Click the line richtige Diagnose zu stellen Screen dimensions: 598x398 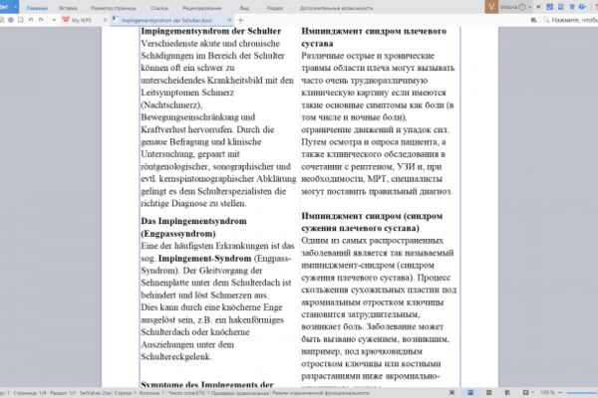pos(193,203)
